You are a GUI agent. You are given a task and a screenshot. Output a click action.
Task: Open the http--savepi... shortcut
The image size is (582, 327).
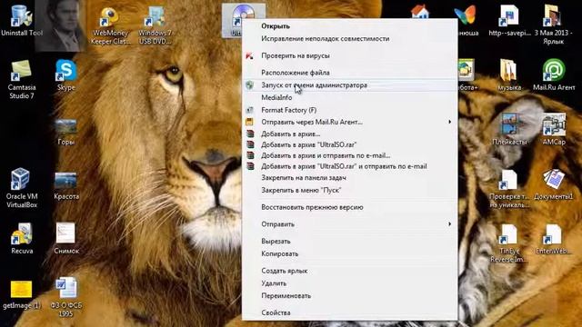(x=509, y=21)
